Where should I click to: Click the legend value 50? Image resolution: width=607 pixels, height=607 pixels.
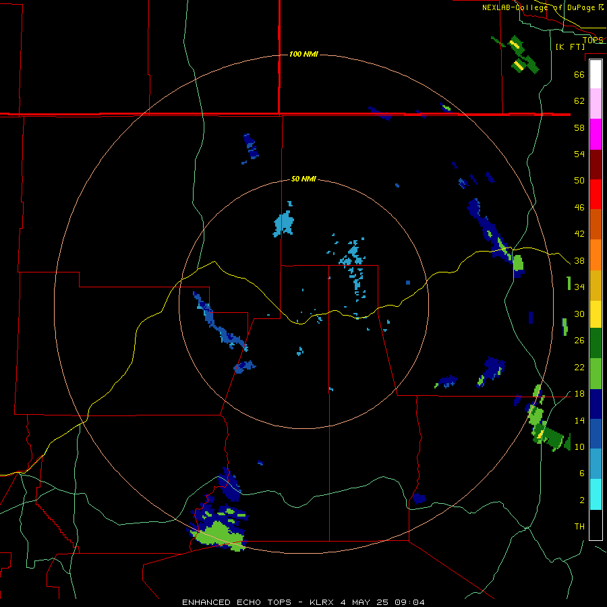tap(579, 181)
